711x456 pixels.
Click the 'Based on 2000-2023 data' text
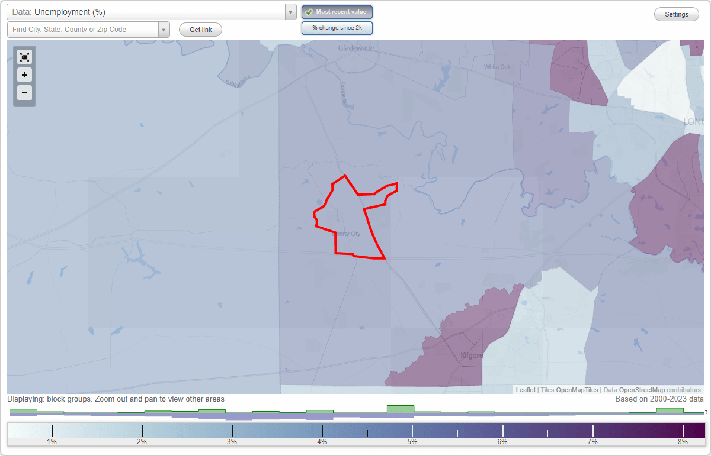point(659,399)
